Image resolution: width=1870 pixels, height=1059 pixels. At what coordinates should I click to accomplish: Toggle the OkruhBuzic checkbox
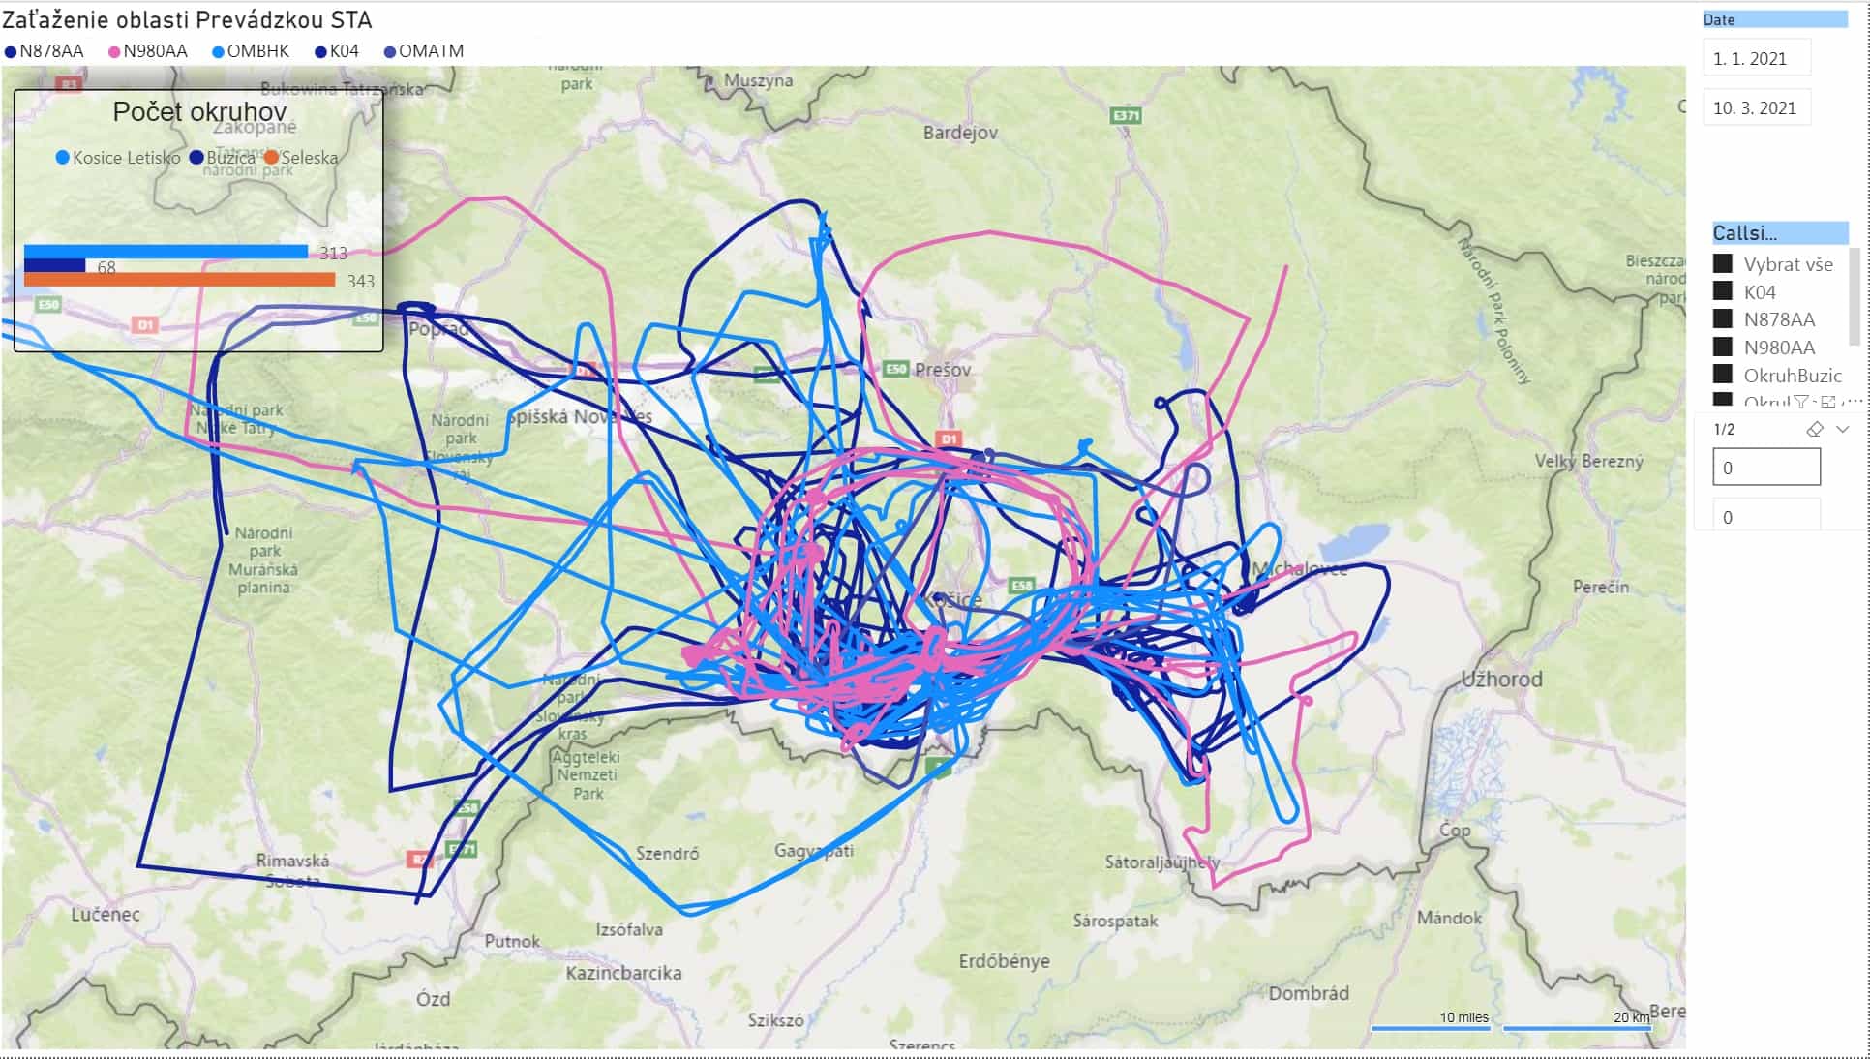[x=1723, y=374]
